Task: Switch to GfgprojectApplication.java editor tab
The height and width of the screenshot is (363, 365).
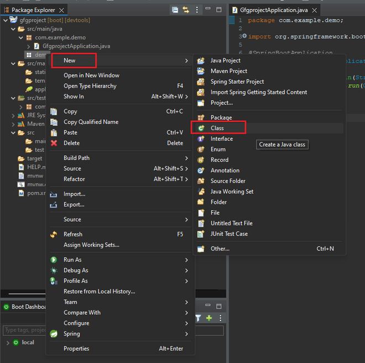Action: click(x=274, y=10)
